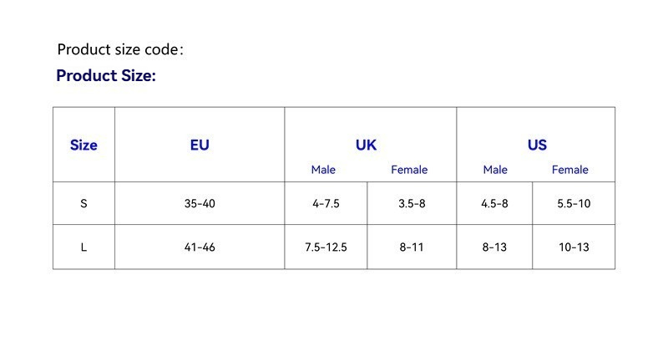Click the US female '5.5-10' cell
The height and width of the screenshot is (357, 668).
[x=574, y=203]
